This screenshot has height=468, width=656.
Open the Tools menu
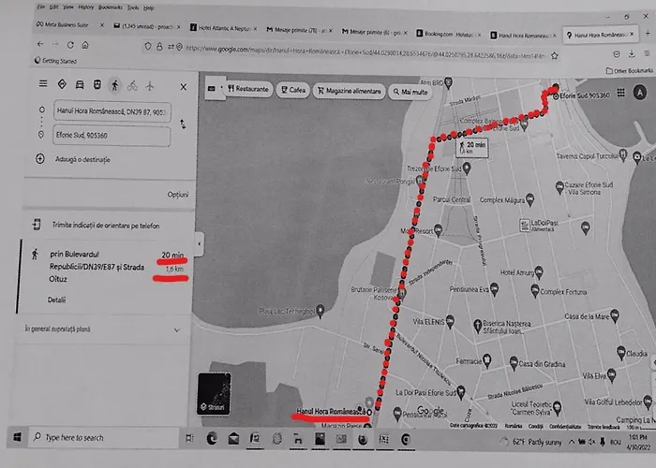pyautogui.click(x=133, y=7)
